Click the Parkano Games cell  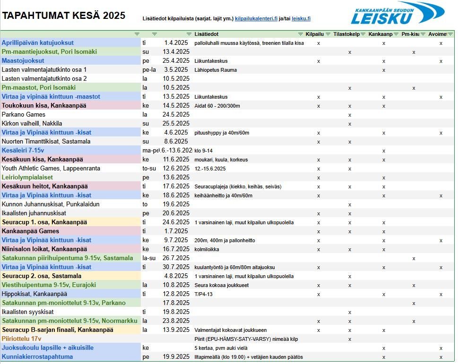coord(71,114)
